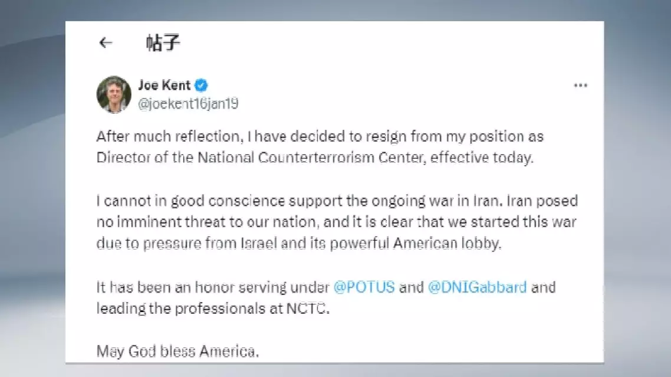671x377 pixels.
Task: Click the 'After much reflection' opening line
Action: point(177,136)
